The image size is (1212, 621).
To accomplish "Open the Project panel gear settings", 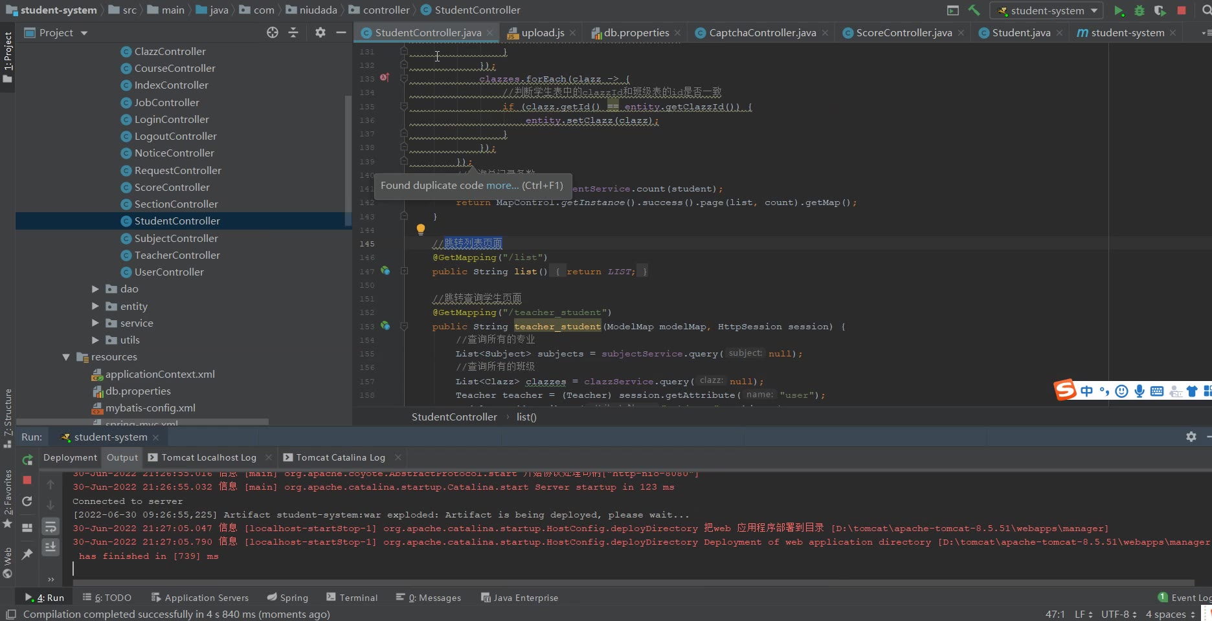I will pos(320,32).
